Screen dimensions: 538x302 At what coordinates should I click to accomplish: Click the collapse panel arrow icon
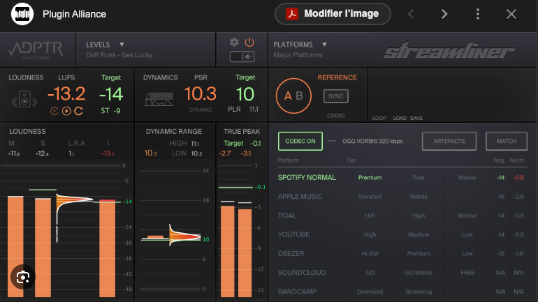pyautogui.click(x=242, y=56)
